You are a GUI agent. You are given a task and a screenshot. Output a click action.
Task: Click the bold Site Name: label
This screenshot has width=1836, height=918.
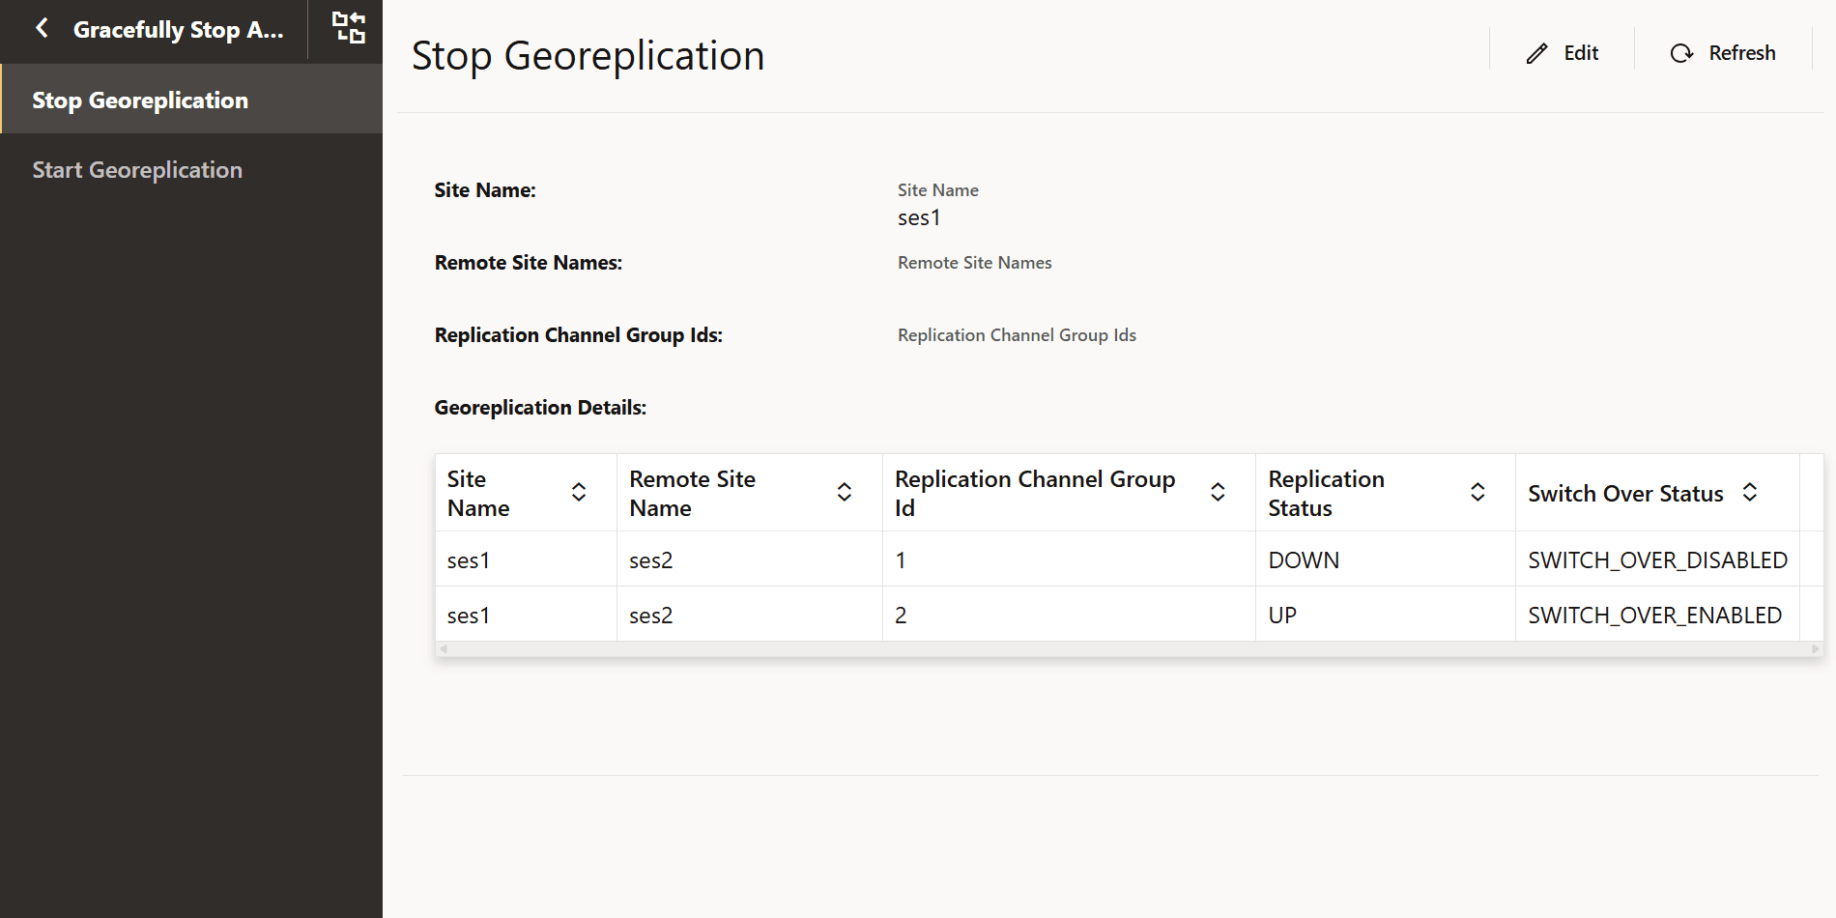tap(485, 190)
